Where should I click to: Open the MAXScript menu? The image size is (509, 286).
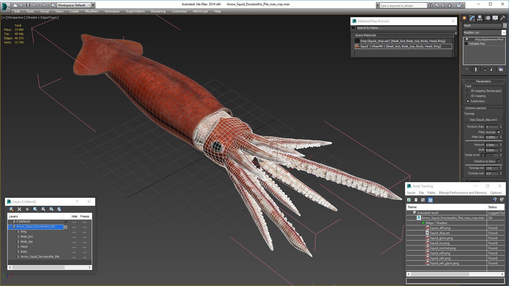[x=200, y=11]
